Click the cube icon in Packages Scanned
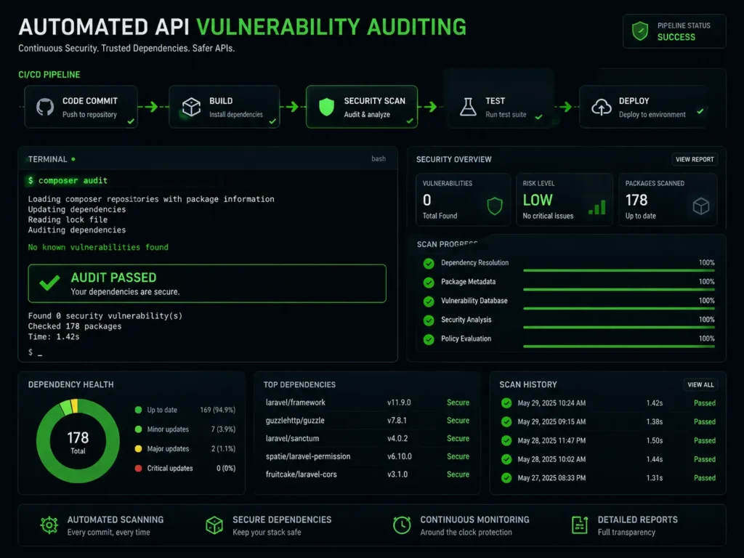Screen dimensions: 744x558 coord(701,206)
